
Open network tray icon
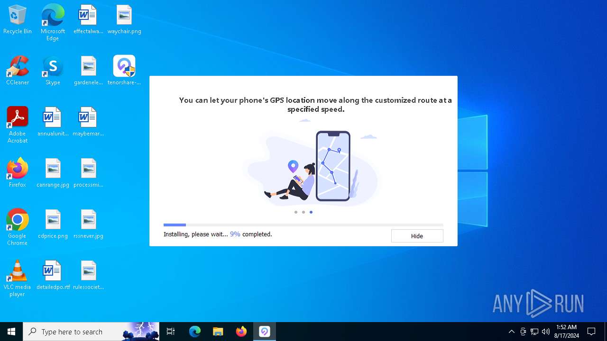[534, 332]
